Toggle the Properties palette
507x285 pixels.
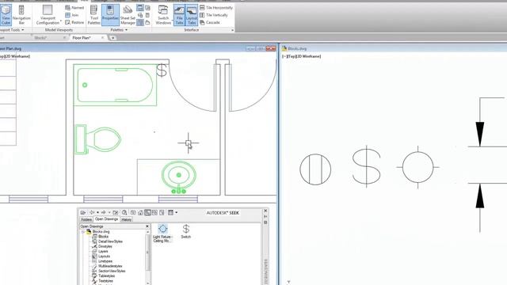click(110, 15)
